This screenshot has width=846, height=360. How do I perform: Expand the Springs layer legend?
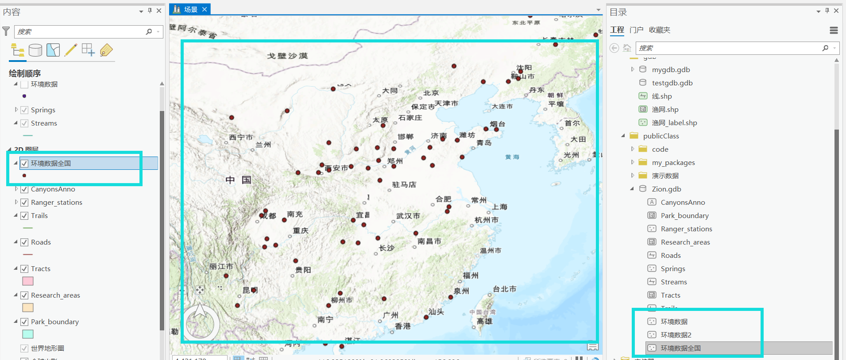pos(16,109)
